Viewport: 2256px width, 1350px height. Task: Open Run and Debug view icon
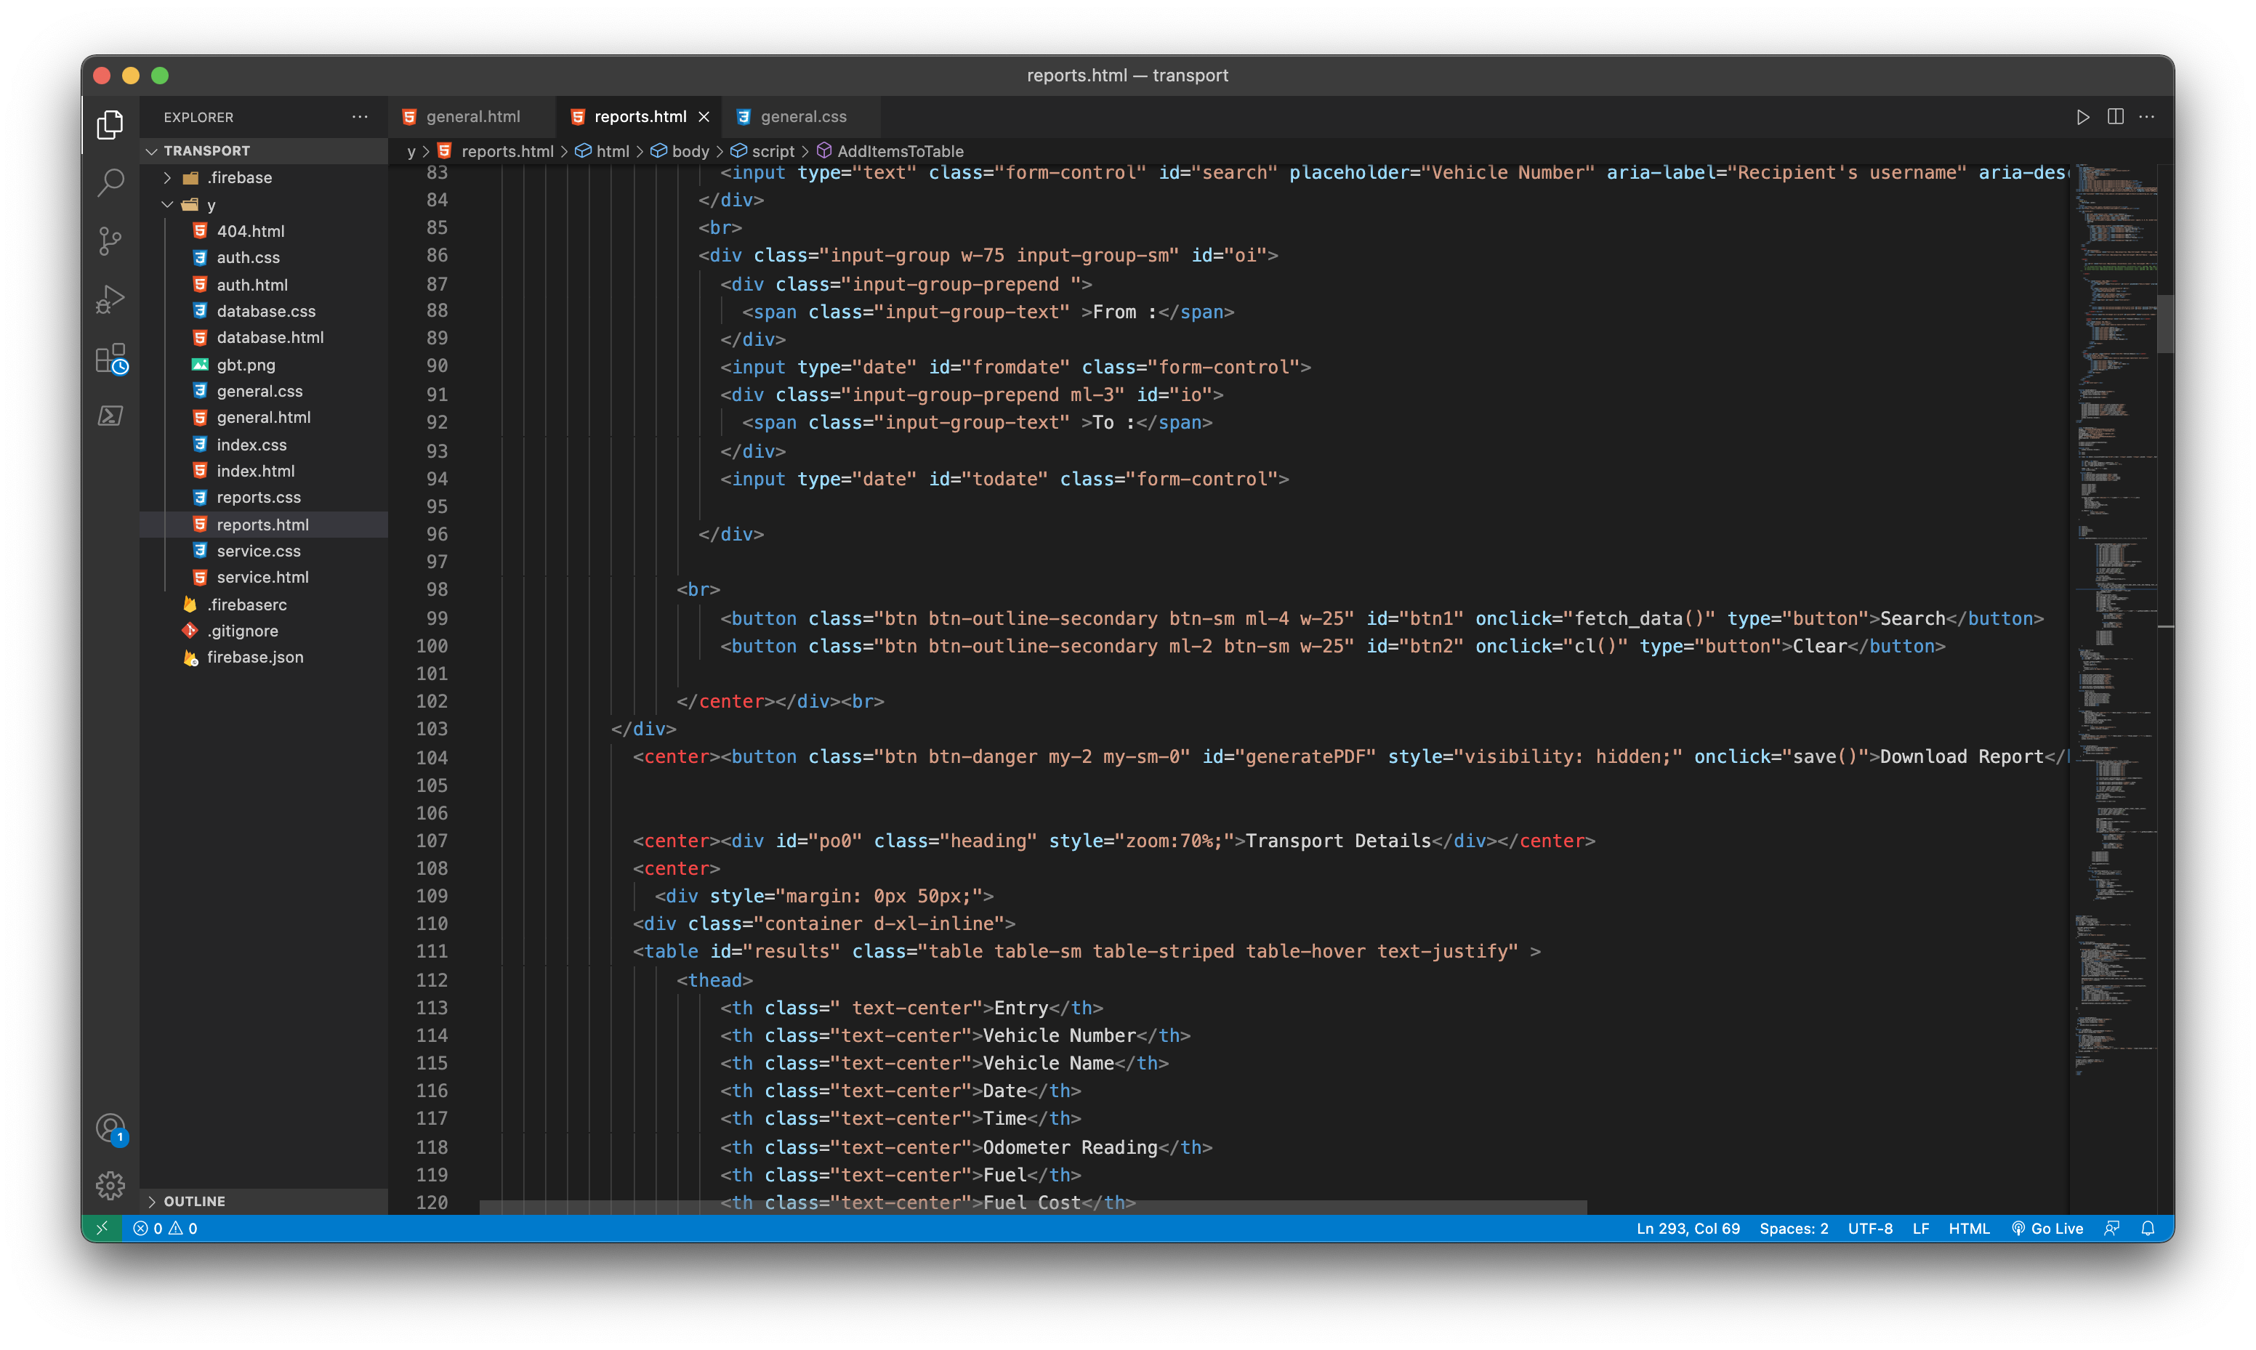pyautogui.click(x=110, y=299)
